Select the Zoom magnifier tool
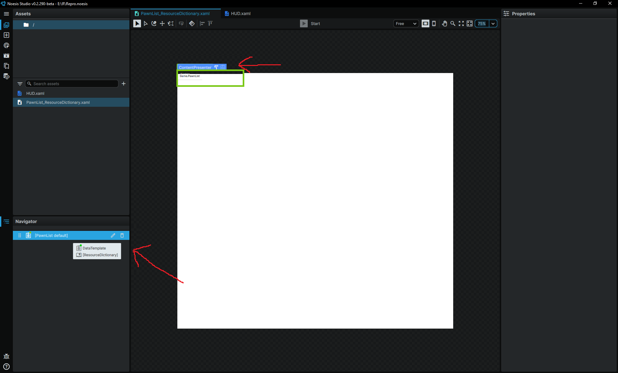 453,23
